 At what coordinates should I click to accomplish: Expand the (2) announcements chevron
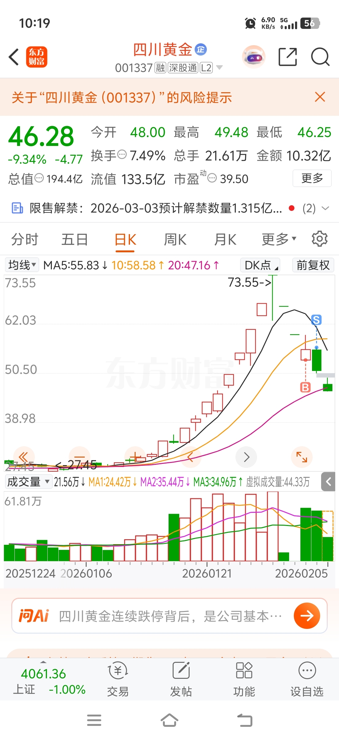pyautogui.click(x=326, y=208)
